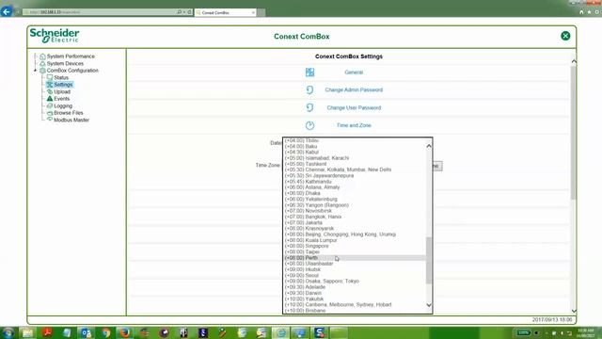Select (+05:45) Kathmandu time zone
Screen dimensions: 602x339
355,182
